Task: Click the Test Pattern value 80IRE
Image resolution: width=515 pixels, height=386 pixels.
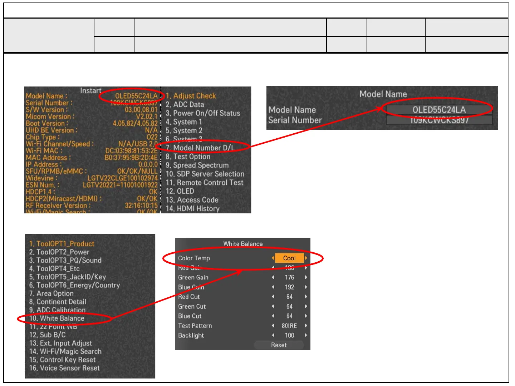Action: [289, 326]
